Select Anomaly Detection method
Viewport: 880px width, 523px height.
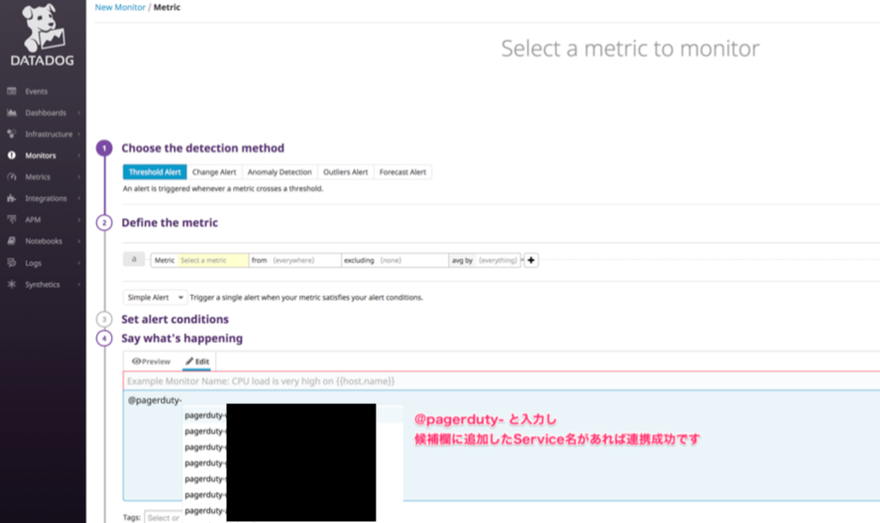click(x=279, y=171)
